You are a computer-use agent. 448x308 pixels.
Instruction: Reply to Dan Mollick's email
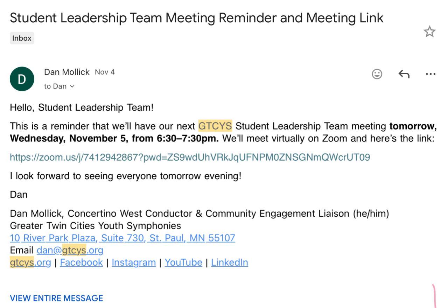click(404, 74)
